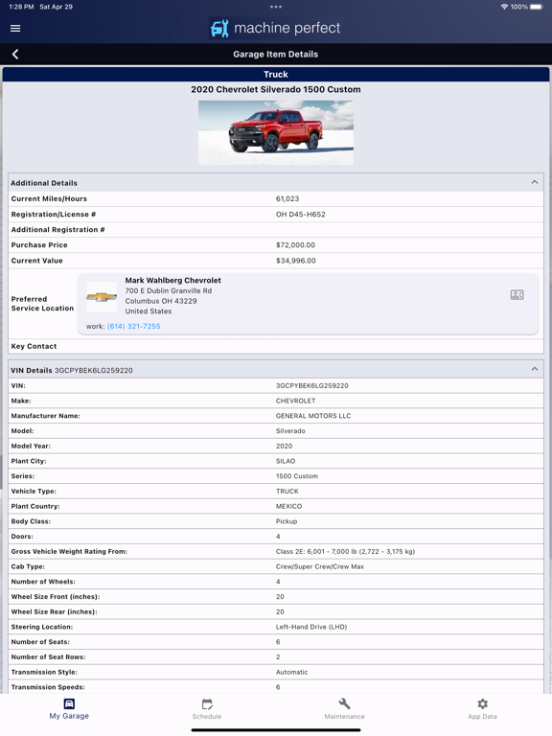Tap the Number of Wheels label
Image resolution: width=552 pixels, height=736 pixels.
coord(43,582)
